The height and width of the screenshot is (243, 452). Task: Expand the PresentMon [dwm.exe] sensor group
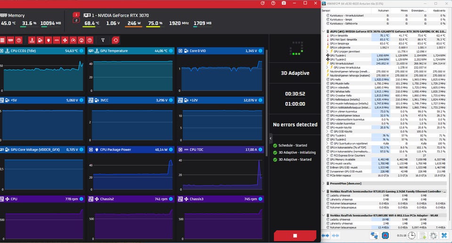tap(323, 183)
